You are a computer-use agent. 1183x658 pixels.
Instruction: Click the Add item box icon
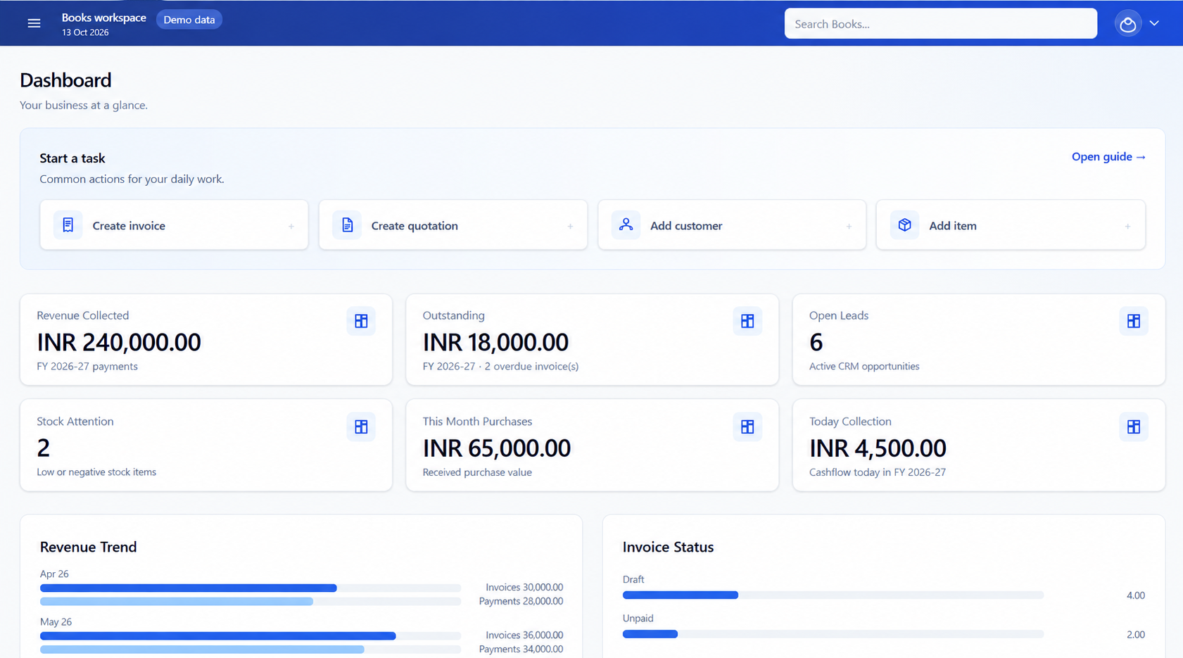[904, 225]
